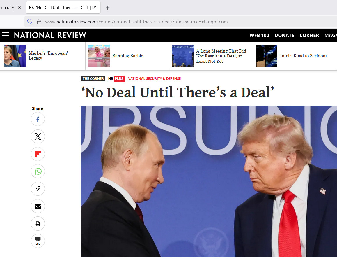Image resolution: width=337 pixels, height=259 pixels.
Task: Share article on X
Action: tap(38, 136)
